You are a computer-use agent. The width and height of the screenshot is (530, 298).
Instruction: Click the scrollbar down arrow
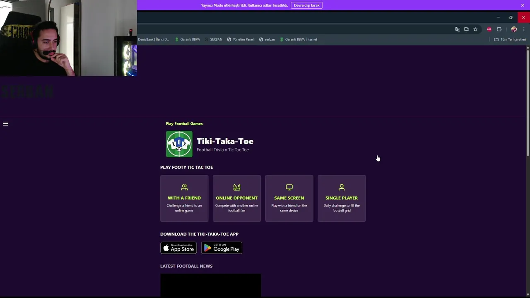tap(528, 294)
